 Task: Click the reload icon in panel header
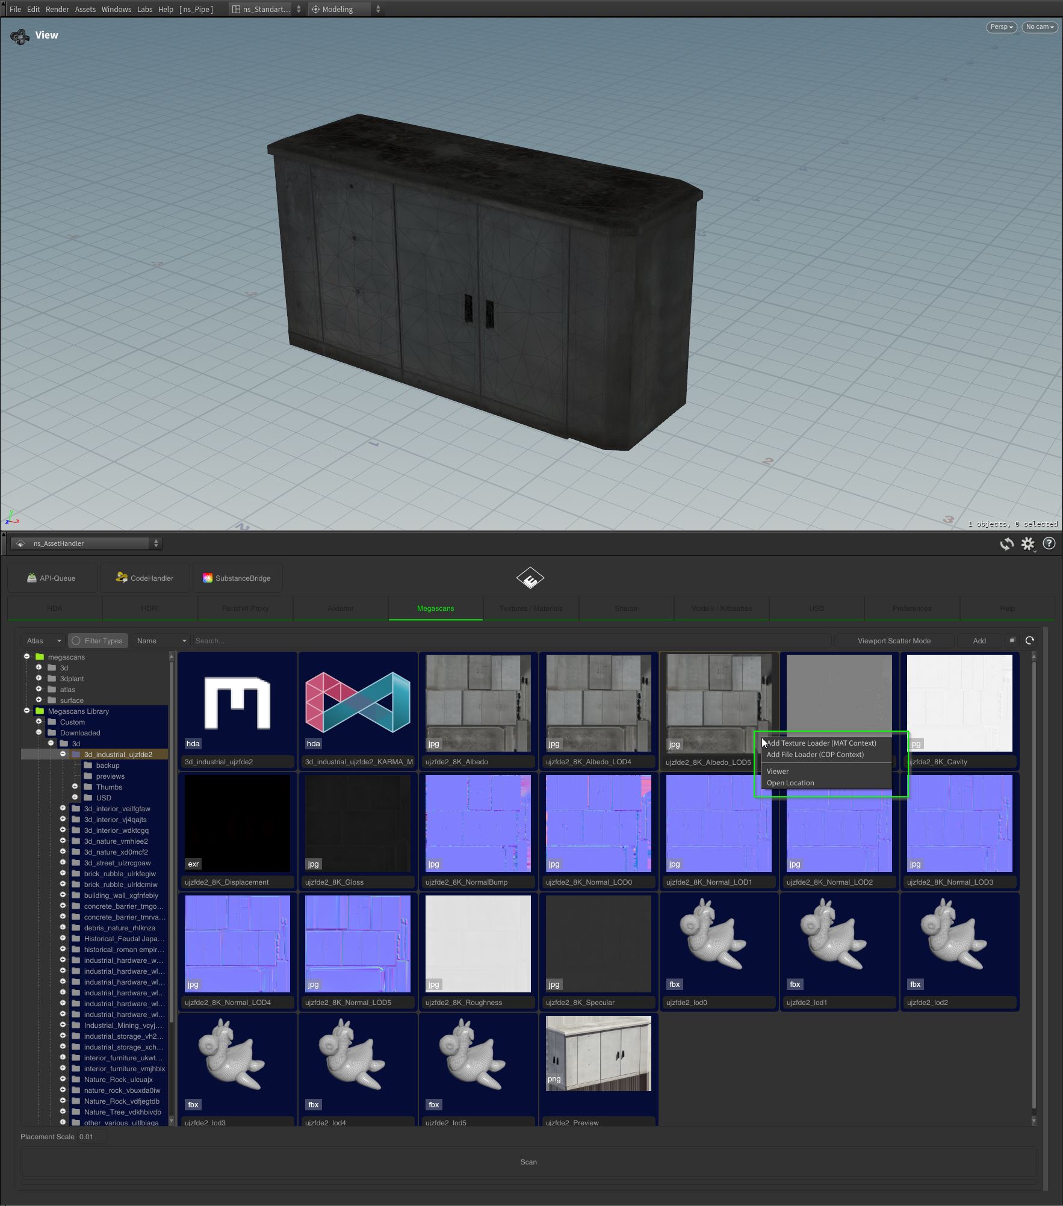click(1006, 544)
